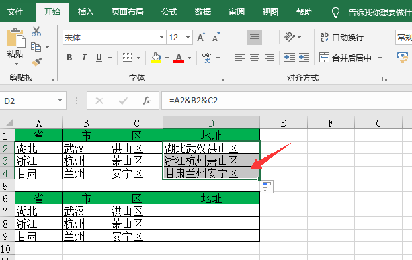Open the auto fill options button
Screen dimensions: 412x260
267,187
